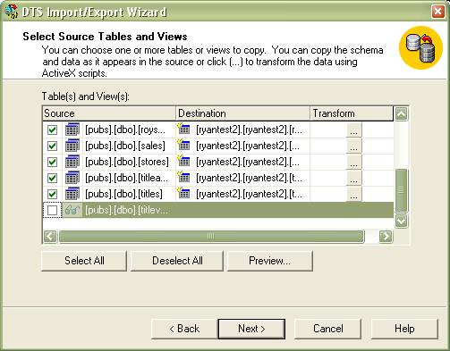Uncheck the [pubs].[dbo].[stores] table checkbox
This screenshot has width=450, height=351.
click(x=52, y=163)
